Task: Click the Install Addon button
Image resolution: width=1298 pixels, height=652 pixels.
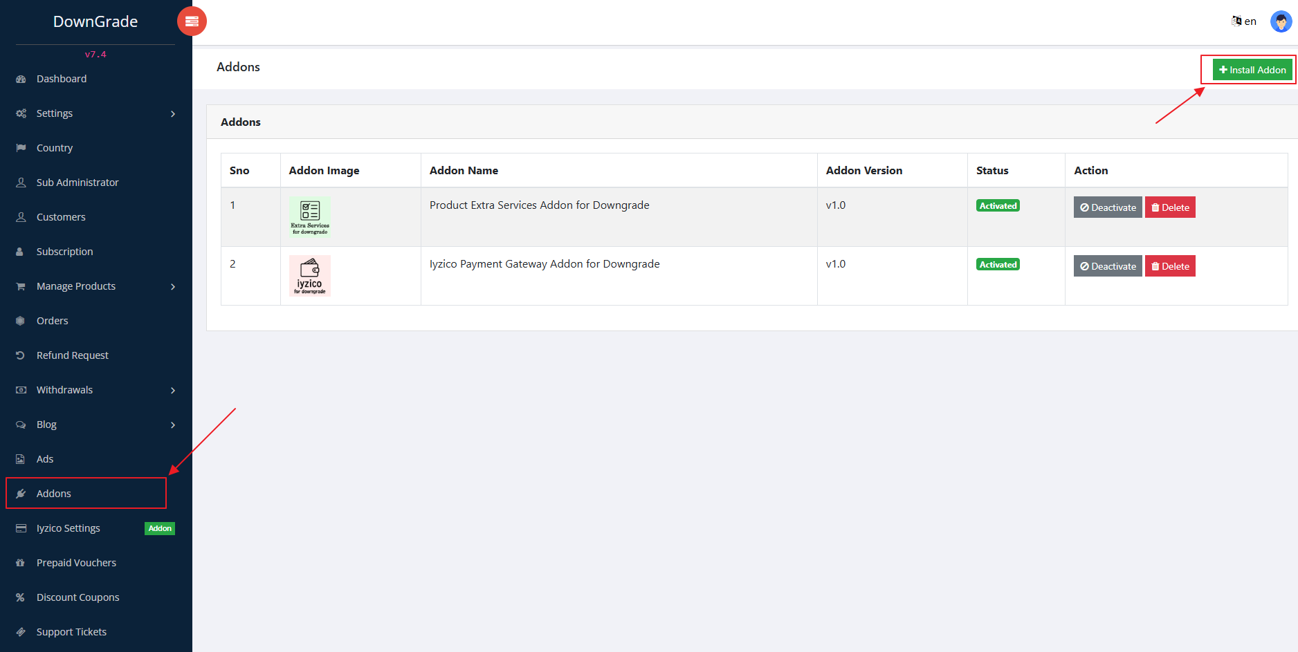Action: coord(1252,70)
